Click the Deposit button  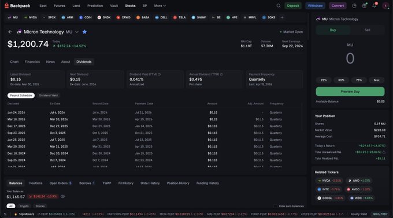(x=293, y=6)
